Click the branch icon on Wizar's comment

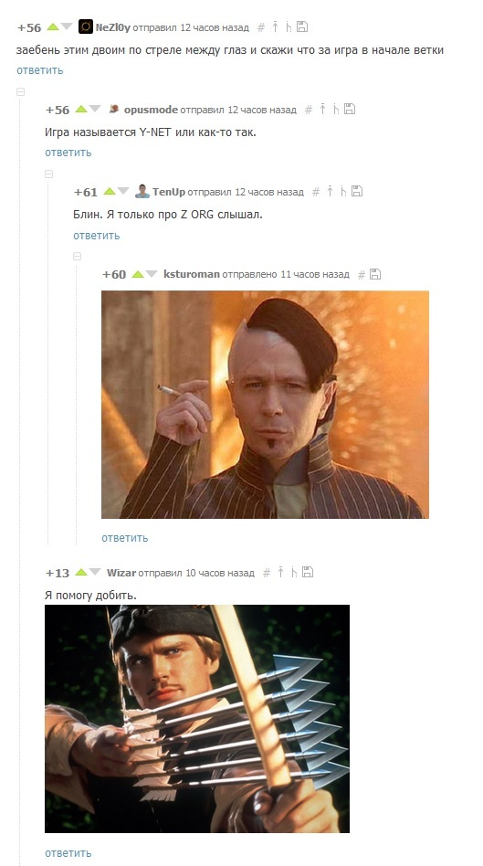[294, 572]
